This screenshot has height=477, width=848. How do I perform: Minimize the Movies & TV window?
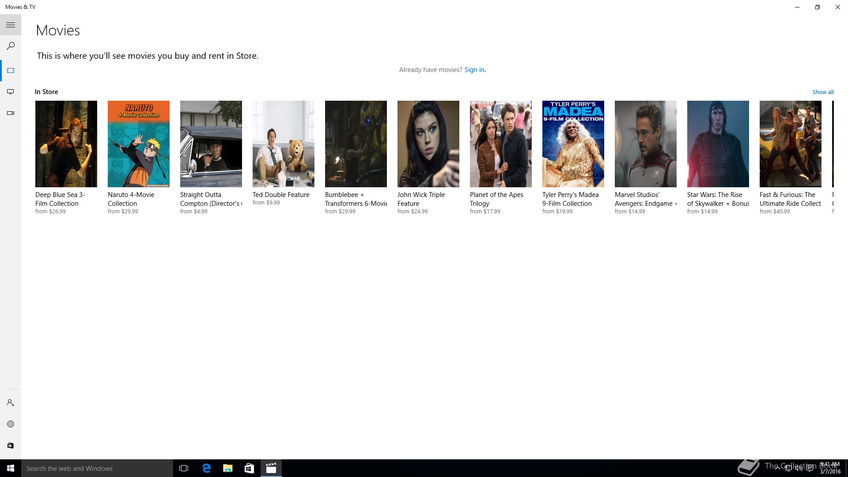(x=797, y=7)
